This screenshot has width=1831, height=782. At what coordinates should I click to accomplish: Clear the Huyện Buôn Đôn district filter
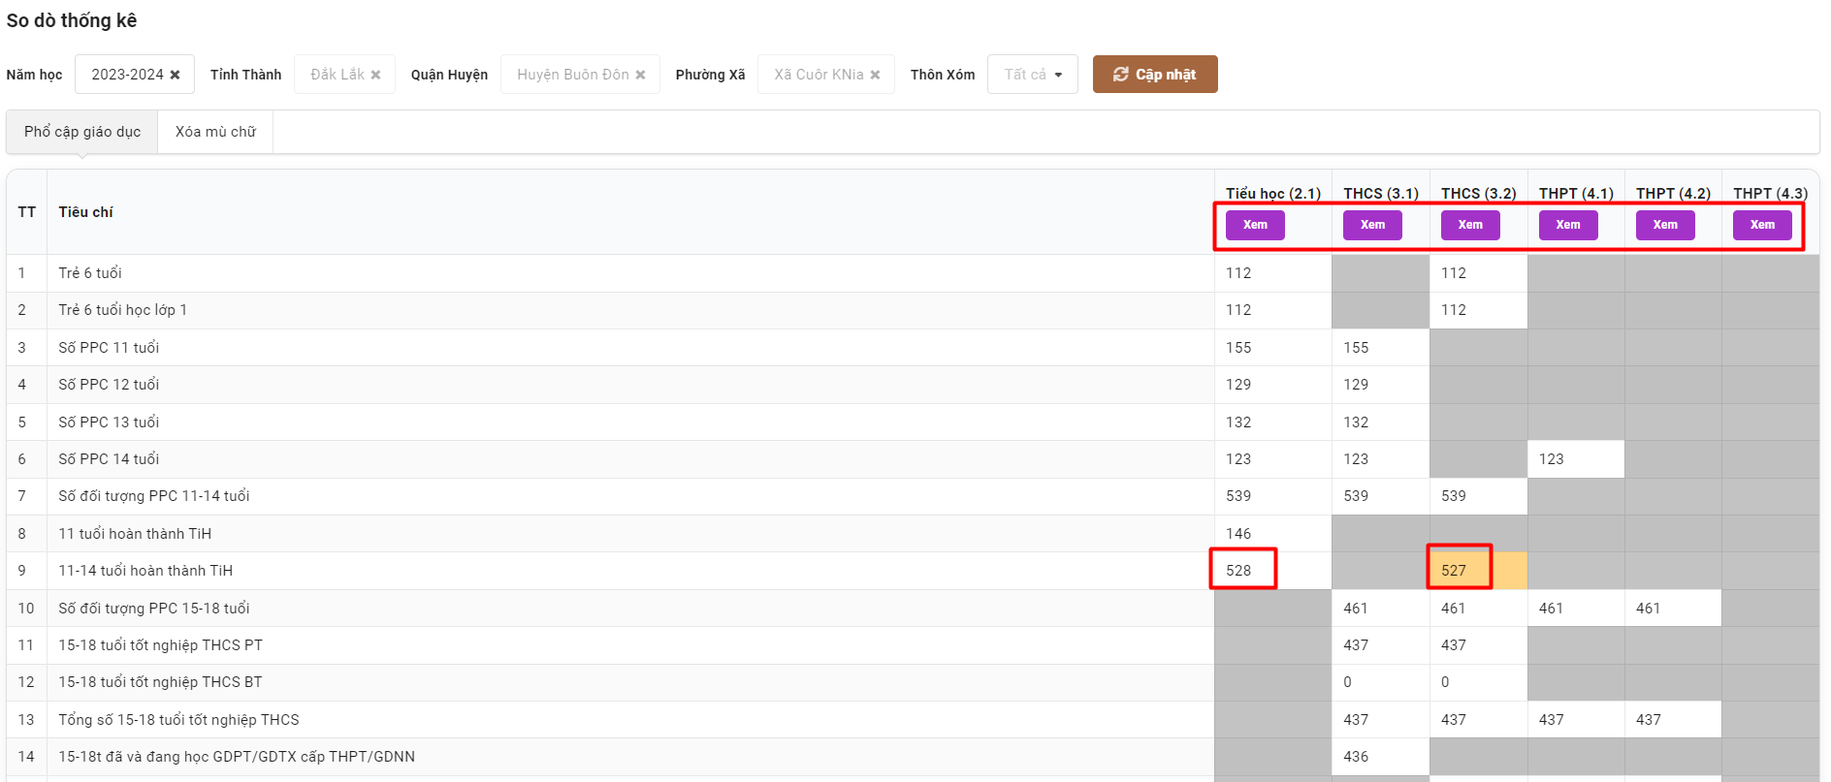click(x=640, y=75)
